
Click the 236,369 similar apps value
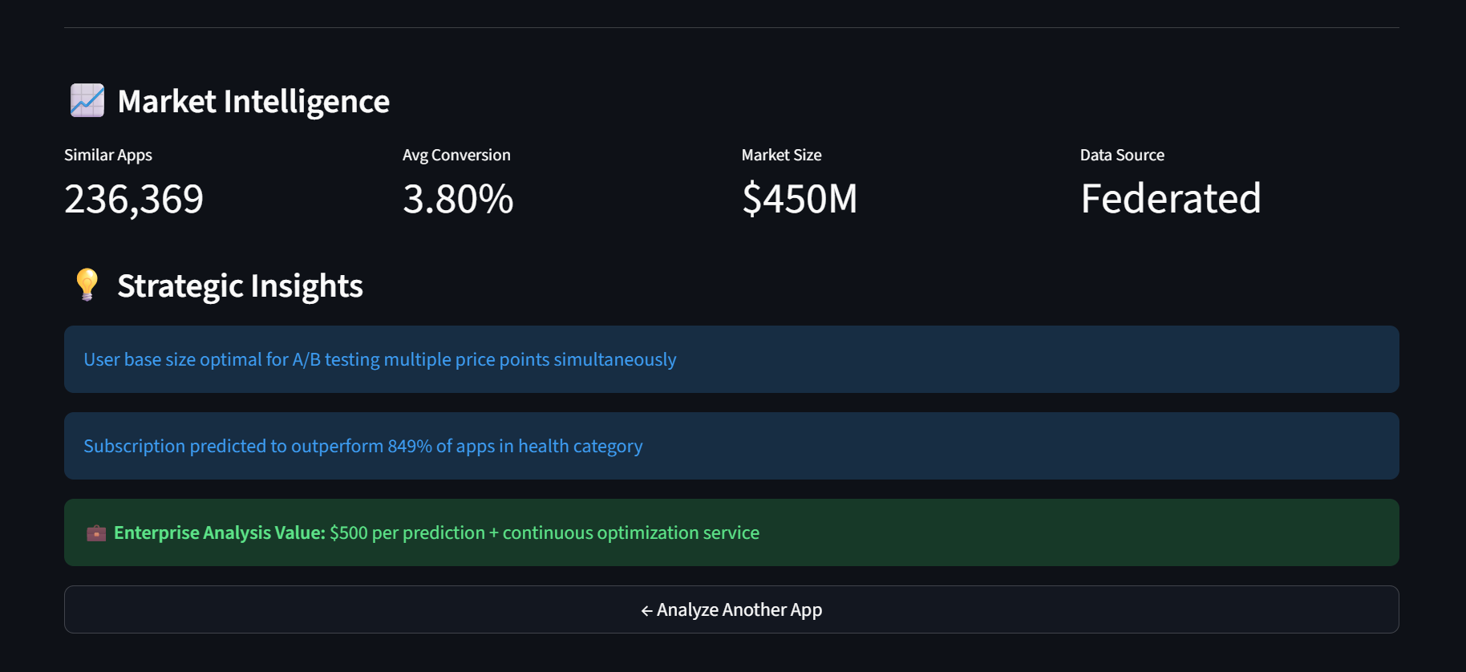pos(134,199)
